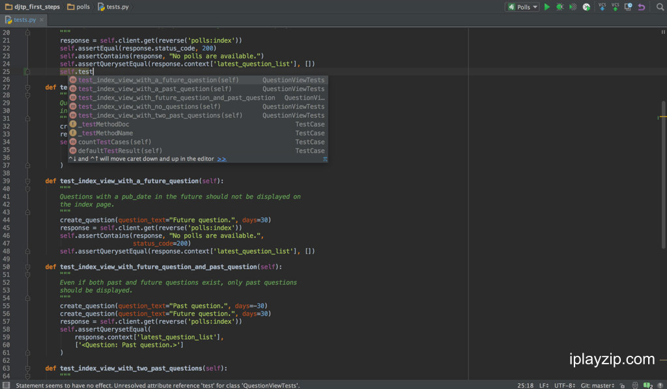Viewport: 667px width, 389px height.
Task: Open the Git: master branch selector
Action: click(x=598, y=386)
